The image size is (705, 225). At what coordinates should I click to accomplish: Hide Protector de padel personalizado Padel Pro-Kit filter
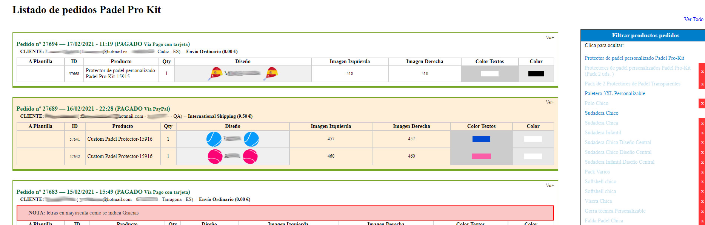634,58
